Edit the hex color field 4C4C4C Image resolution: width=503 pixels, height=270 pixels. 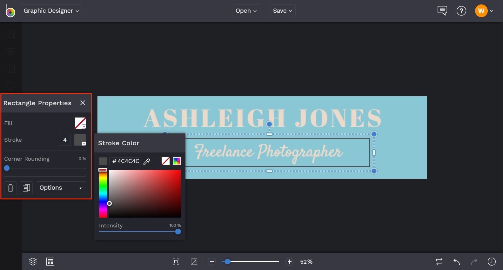click(x=125, y=161)
